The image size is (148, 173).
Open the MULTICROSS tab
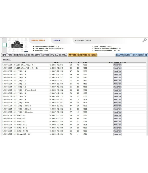(x=138, y=55)
